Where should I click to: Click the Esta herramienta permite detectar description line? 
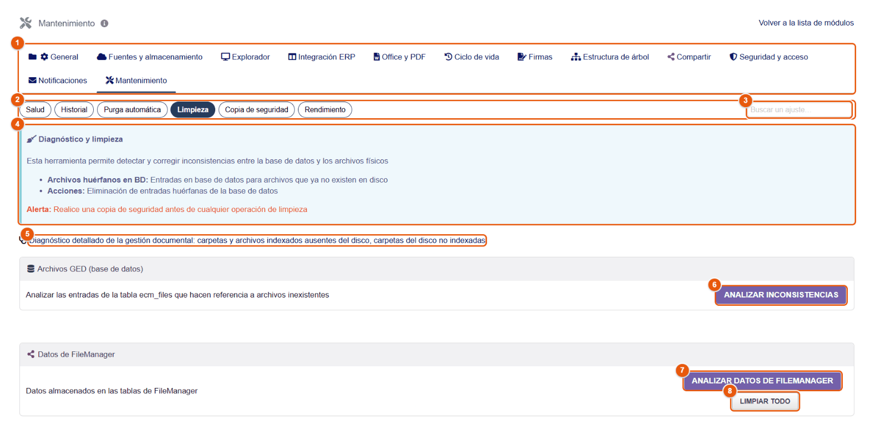tap(208, 161)
